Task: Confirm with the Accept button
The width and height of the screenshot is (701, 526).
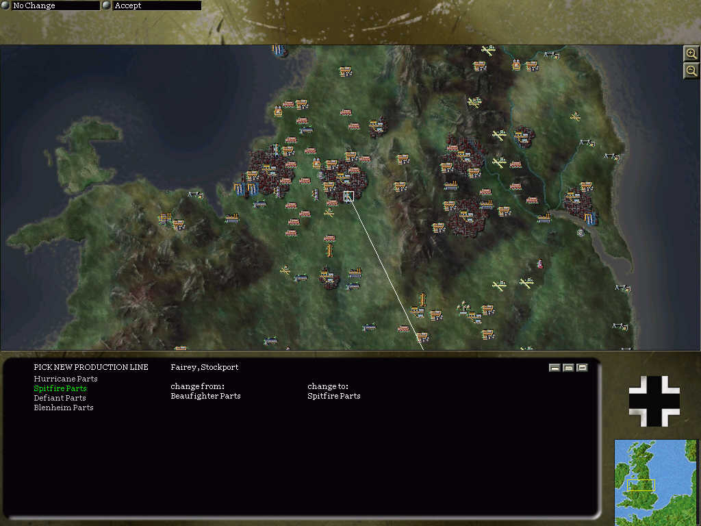Action: click(151, 5)
